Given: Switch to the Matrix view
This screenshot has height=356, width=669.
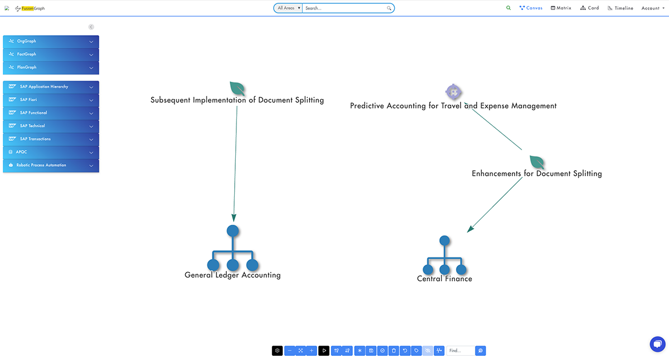Looking at the screenshot, I should point(561,8).
